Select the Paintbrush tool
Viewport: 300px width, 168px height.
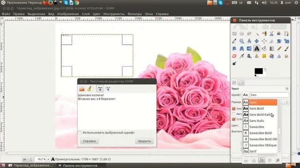(x=286, y=49)
